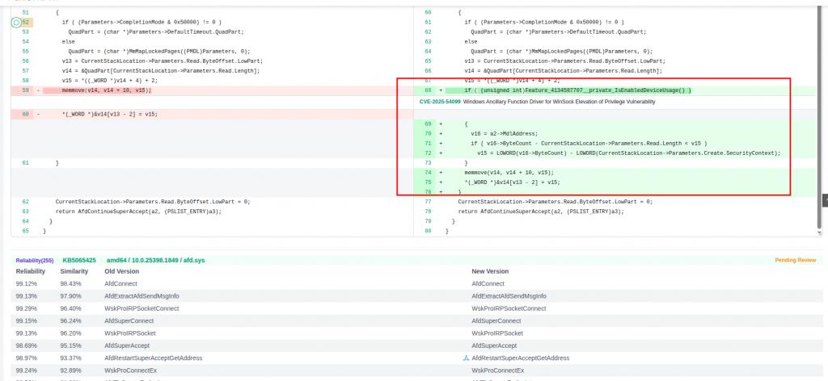Click the circle marker beside line 52
Screen dimensions: 828x381
[x=16, y=23]
